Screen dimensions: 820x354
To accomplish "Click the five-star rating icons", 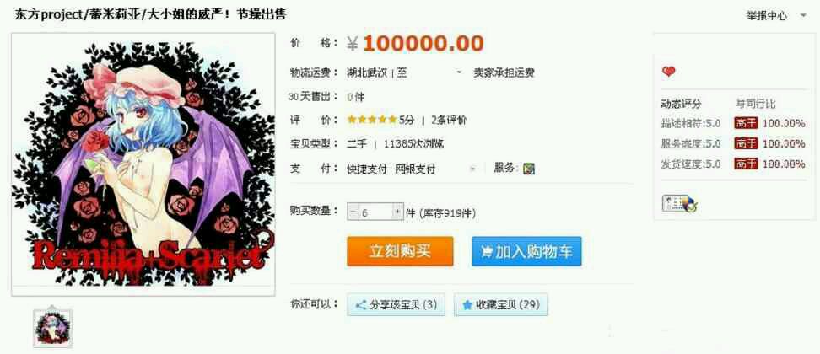I will point(372,120).
